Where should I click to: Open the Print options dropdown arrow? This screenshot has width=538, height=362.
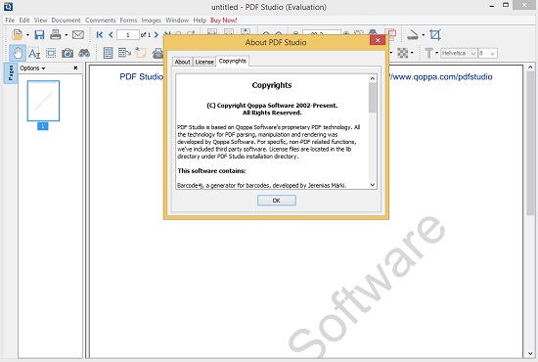tap(66, 35)
